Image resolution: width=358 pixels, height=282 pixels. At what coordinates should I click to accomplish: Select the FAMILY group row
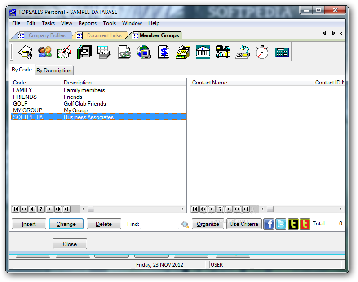pyautogui.click(x=99, y=90)
